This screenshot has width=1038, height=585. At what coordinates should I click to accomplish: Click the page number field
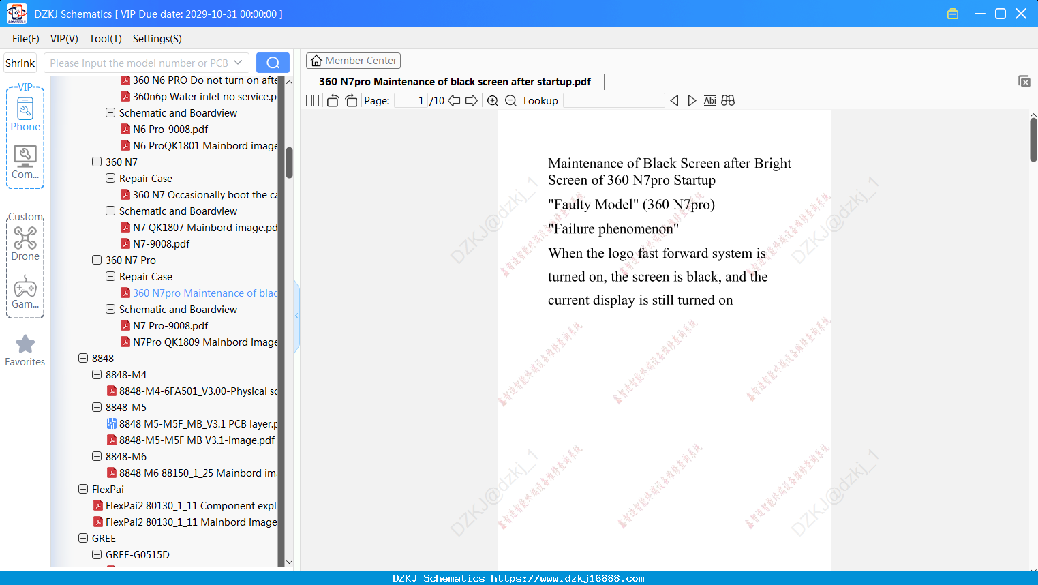point(412,100)
